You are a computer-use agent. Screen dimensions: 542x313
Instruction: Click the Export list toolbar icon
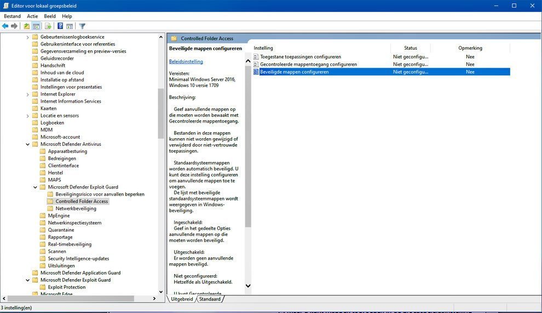[x=48, y=26]
